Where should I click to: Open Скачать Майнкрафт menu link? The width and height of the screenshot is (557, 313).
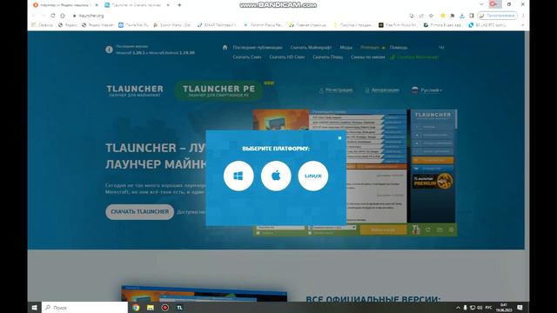coord(311,47)
